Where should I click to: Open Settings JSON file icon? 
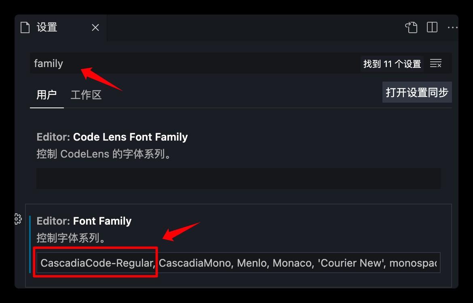pyautogui.click(x=411, y=27)
